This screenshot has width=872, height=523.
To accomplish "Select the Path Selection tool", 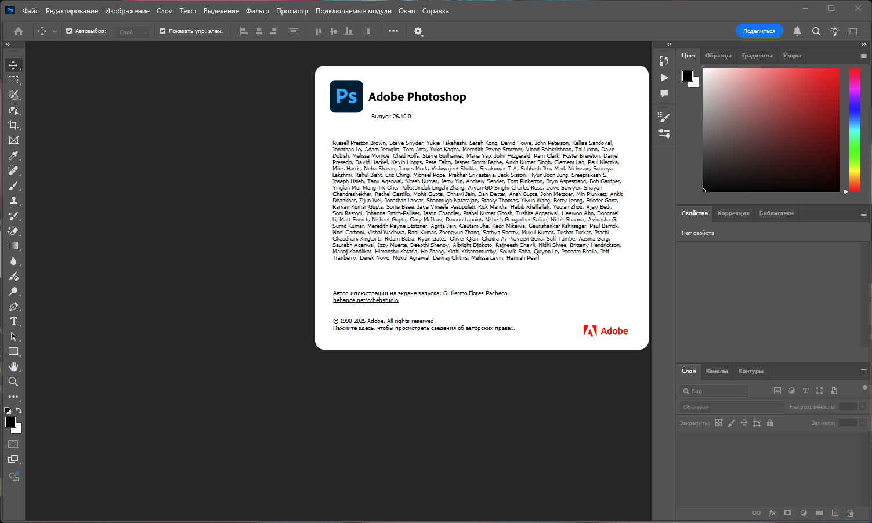I will tap(13, 336).
